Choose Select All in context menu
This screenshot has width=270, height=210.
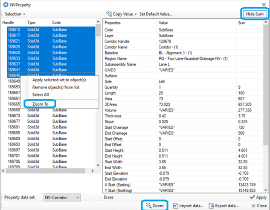click(x=41, y=95)
